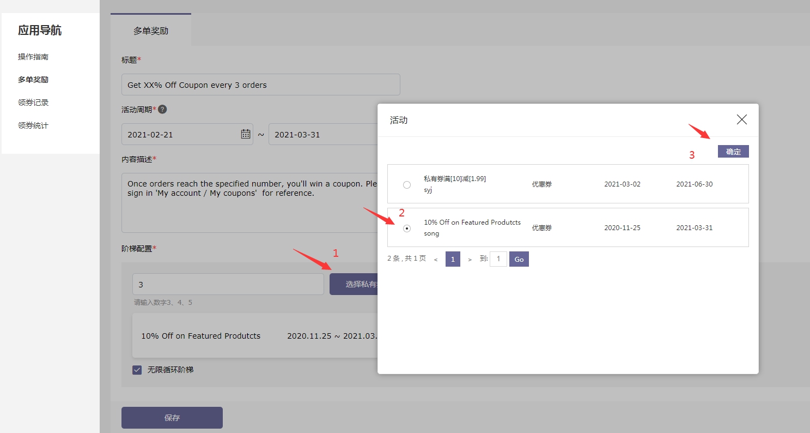Switch to the 多单奖励 tab
Viewport: 810px width, 433px height.
[151, 31]
